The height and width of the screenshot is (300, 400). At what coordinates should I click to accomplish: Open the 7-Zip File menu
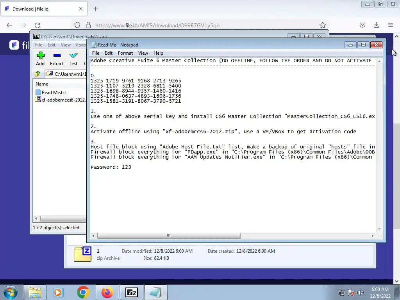(x=39, y=45)
